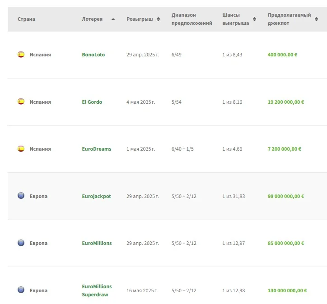Open the EuroMillions Superdraw link
The height and width of the screenshot is (304, 327).
pyautogui.click(x=97, y=290)
